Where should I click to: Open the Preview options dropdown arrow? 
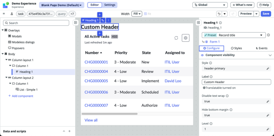[256, 14]
